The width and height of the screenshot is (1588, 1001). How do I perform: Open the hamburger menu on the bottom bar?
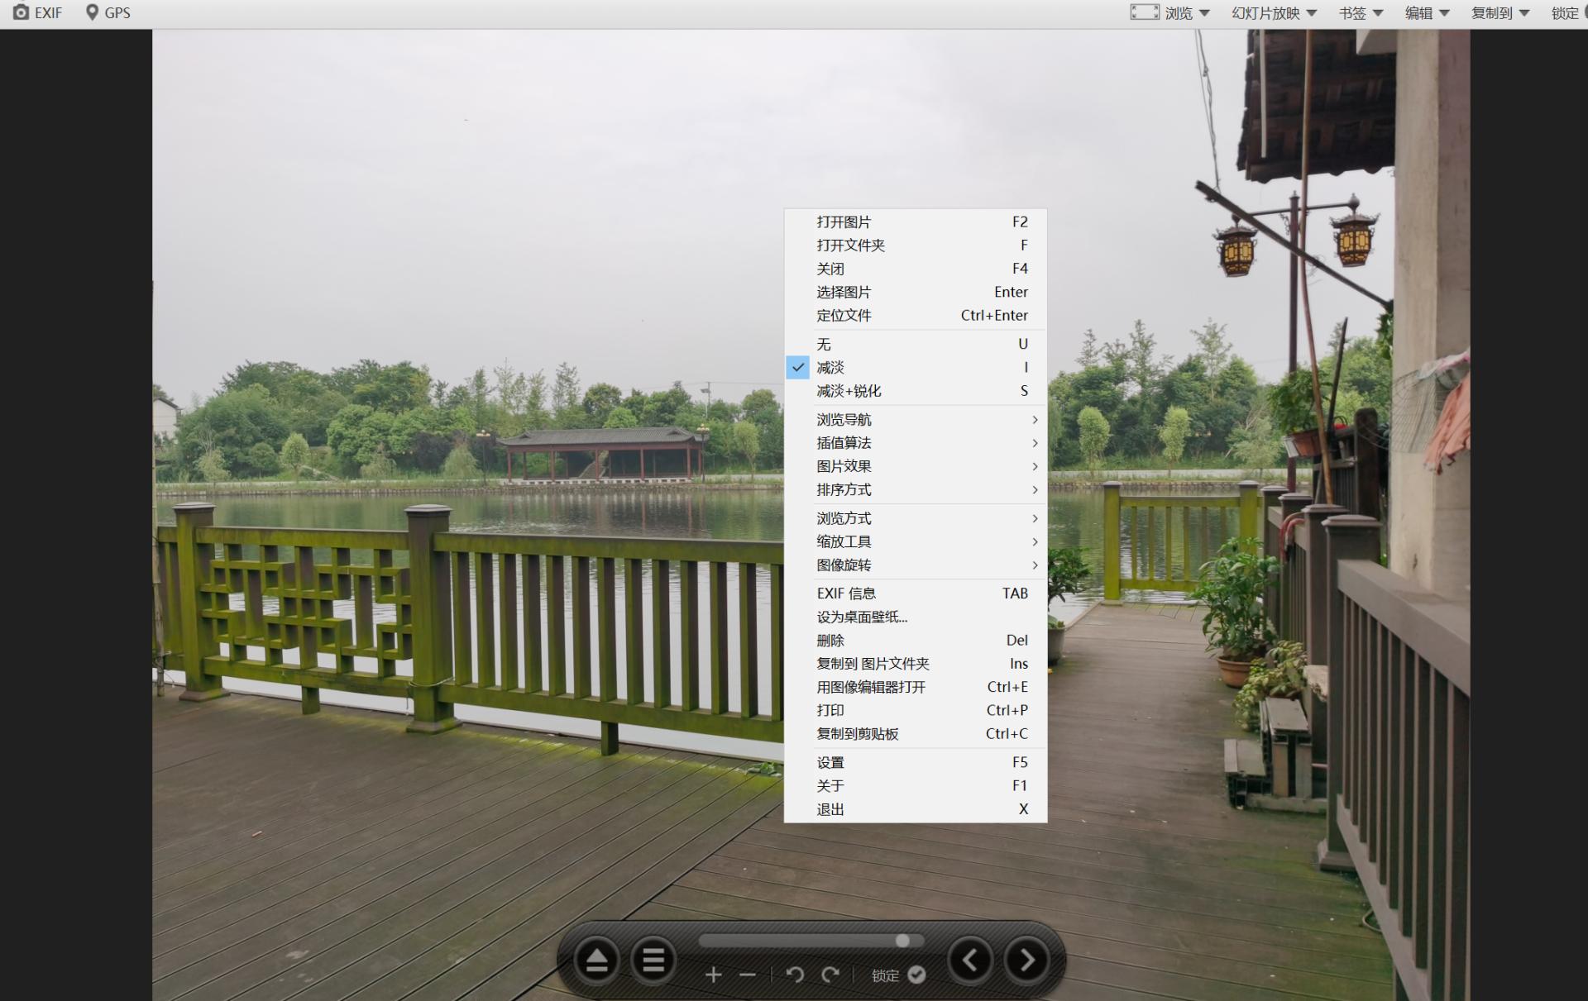click(654, 960)
